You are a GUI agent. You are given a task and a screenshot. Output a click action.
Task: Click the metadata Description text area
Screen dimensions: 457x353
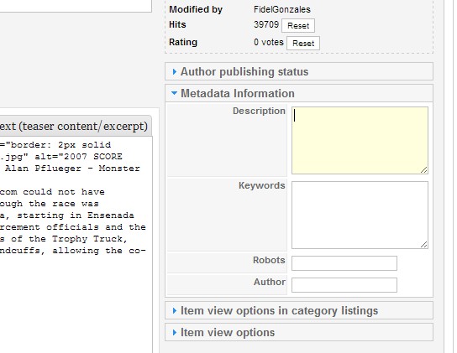tap(360, 141)
